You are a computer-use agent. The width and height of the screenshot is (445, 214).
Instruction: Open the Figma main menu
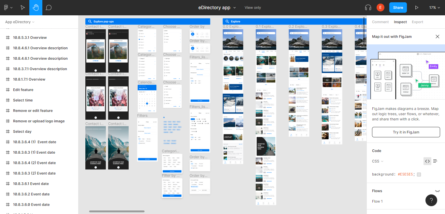coord(8,8)
